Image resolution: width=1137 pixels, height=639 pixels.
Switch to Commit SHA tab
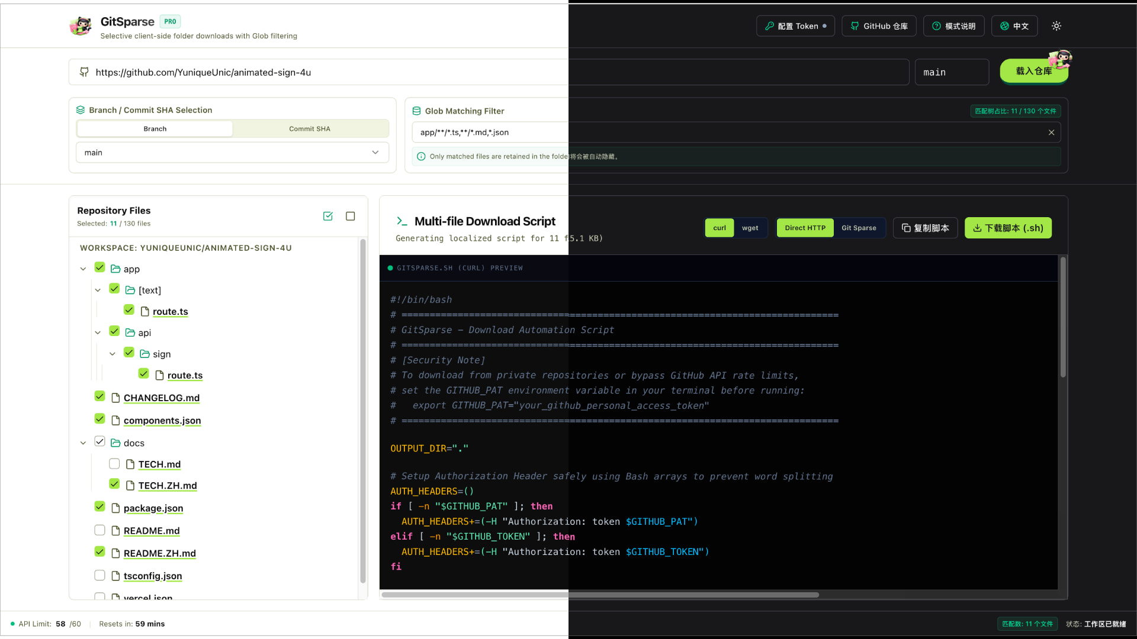coord(310,129)
